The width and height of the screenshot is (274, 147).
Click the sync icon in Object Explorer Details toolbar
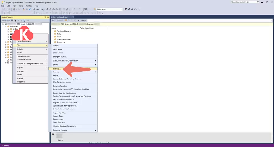[x=68, y=21]
